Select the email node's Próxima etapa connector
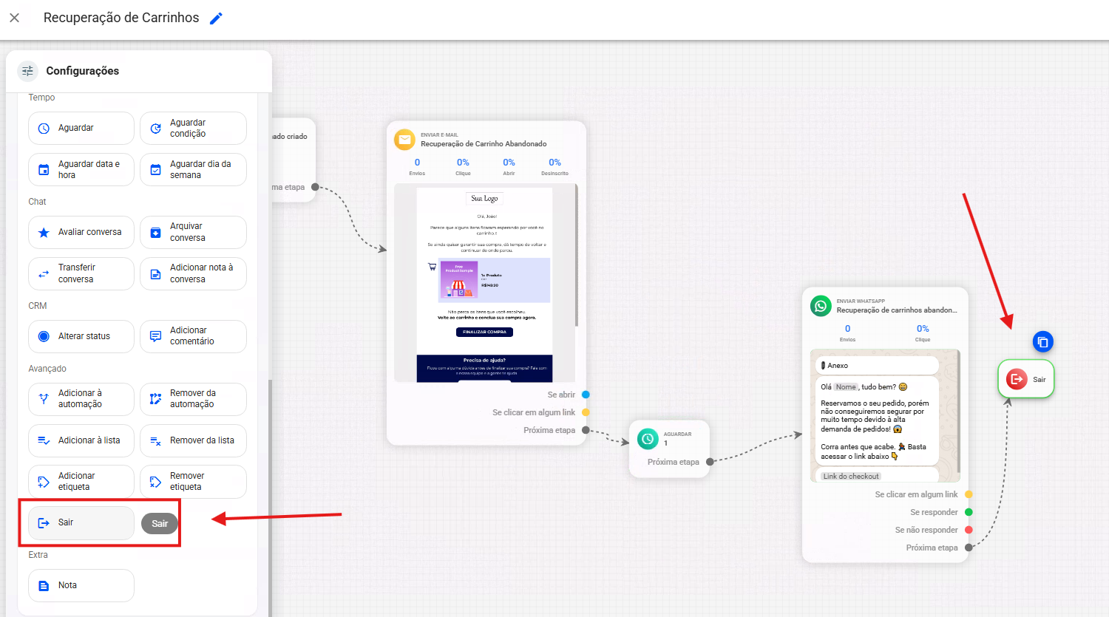 [x=586, y=430]
